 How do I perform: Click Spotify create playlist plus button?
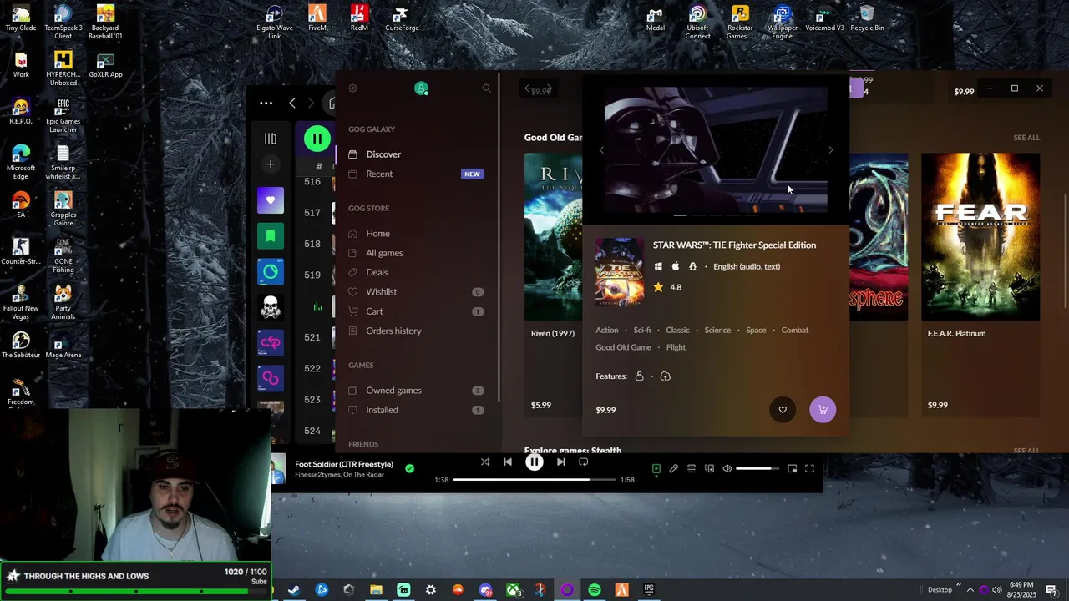(x=271, y=164)
